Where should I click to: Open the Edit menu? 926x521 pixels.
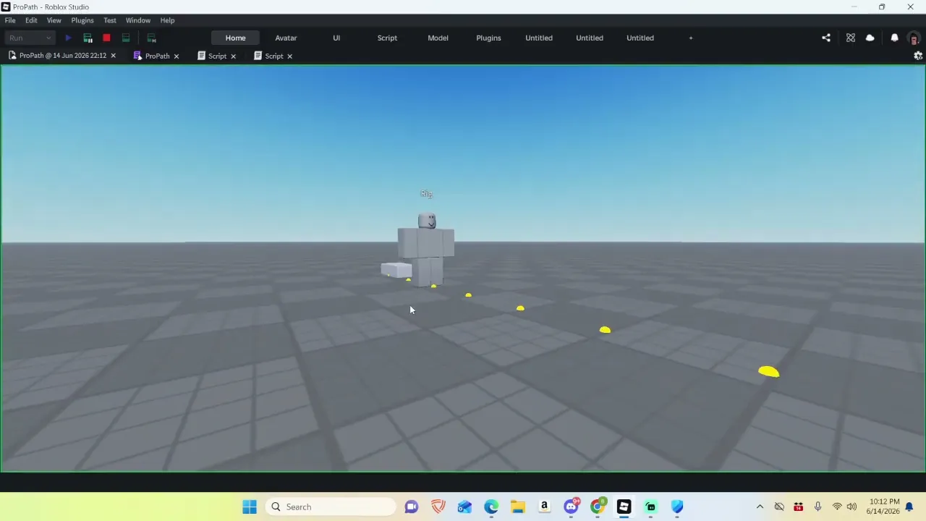coord(31,20)
